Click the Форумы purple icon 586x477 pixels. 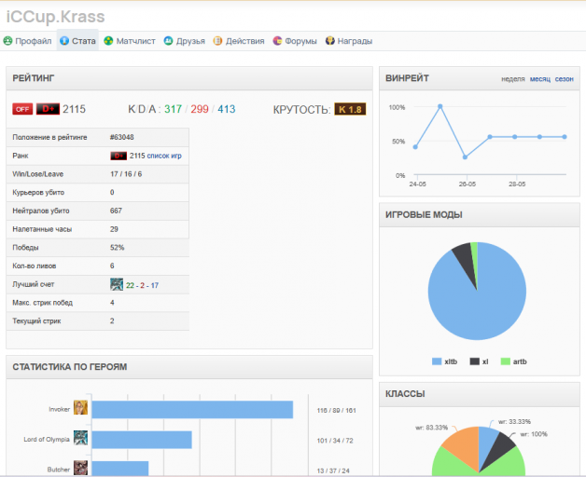coord(277,41)
